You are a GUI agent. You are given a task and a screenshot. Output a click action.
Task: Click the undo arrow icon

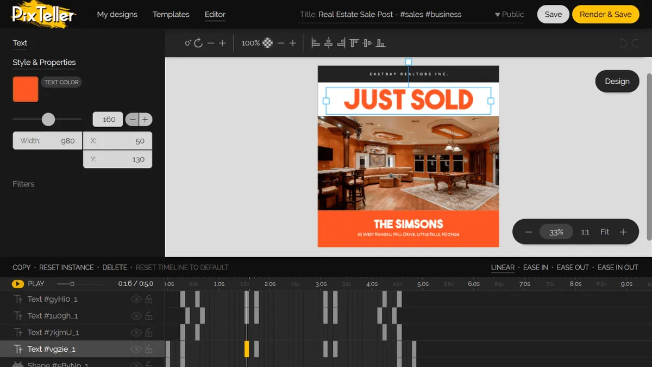(x=623, y=43)
